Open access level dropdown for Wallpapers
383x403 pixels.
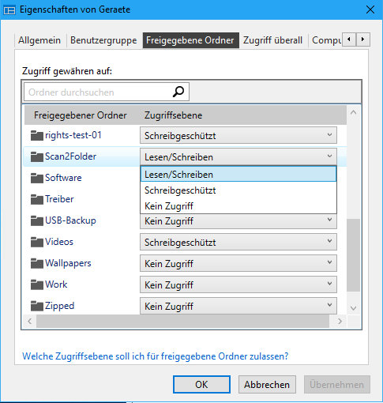(x=238, y=263)
